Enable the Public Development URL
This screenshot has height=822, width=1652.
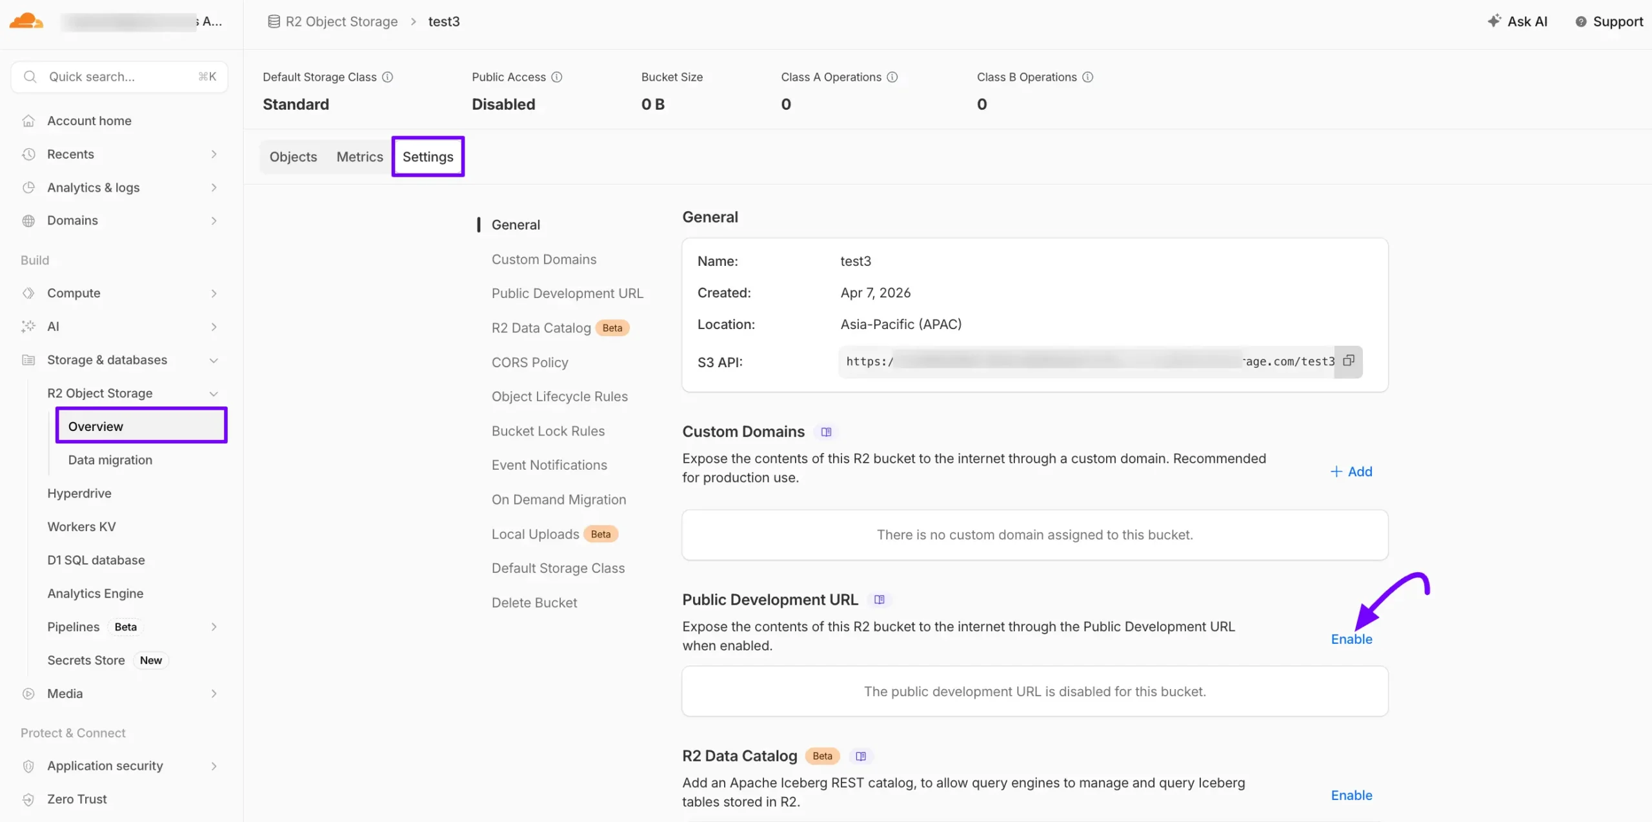coord(1352,639)
